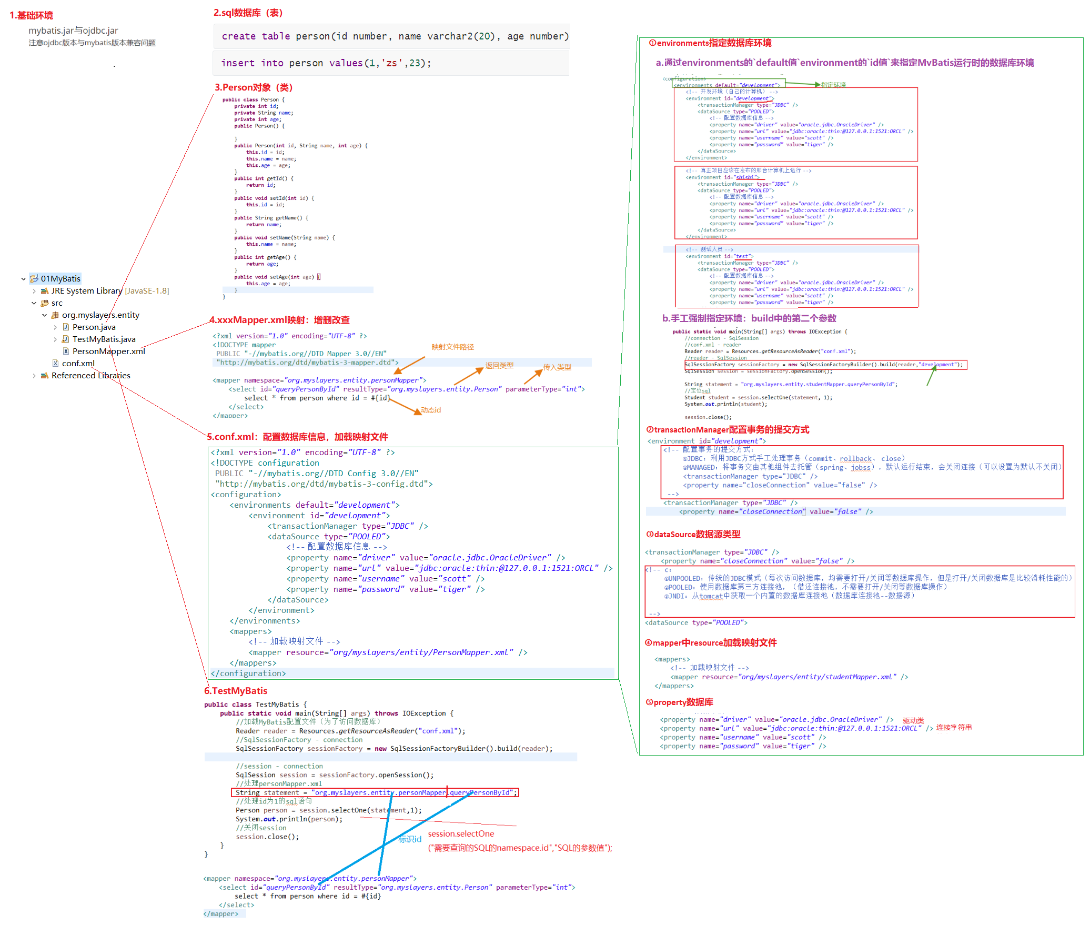The height and width of the screenshot is (925, 1090).
Task: Expand the Referenced Libraries node
Action: click(x=34, y=376)
